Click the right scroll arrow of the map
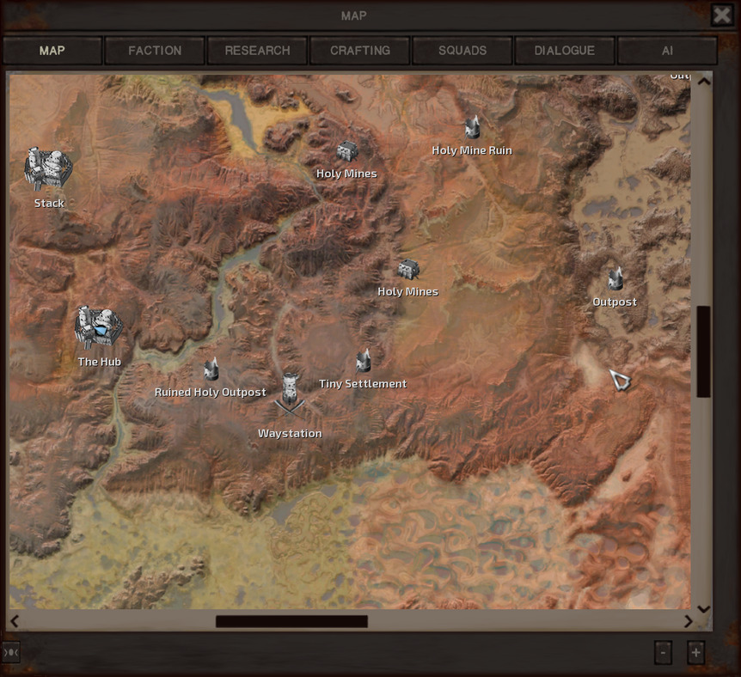Image resolution: width=741 pixels, height=677 pixels. pos(686,620)
